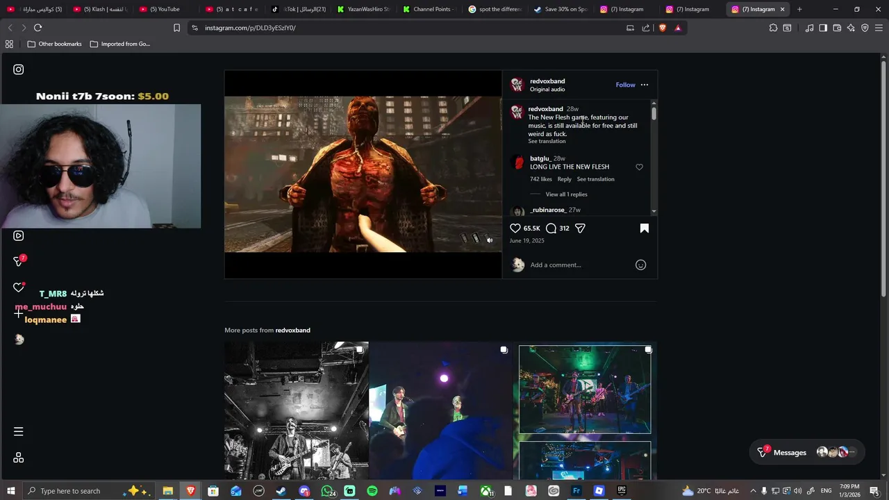This screenshot has width=889, height=500.
Task: Open the Brave main hamburger menu
Action: (879, 28)
